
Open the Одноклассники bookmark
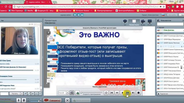click(64, 11)
